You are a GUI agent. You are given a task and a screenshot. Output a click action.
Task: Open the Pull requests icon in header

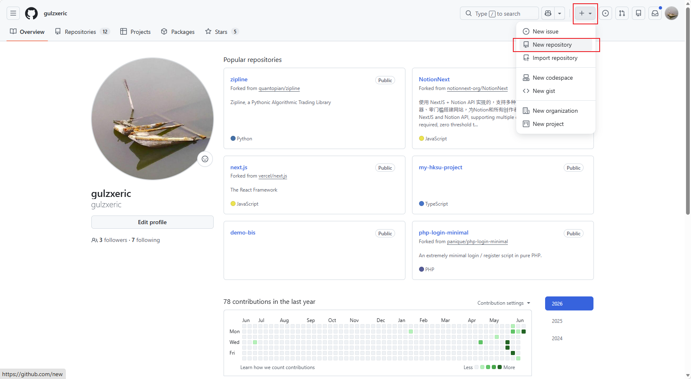622,13
